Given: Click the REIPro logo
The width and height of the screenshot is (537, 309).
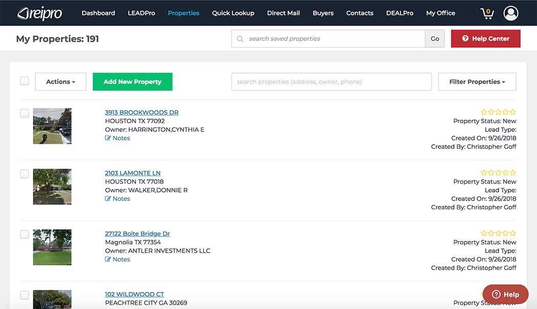Looking at the screenshot, I should [x=39, y=13].
